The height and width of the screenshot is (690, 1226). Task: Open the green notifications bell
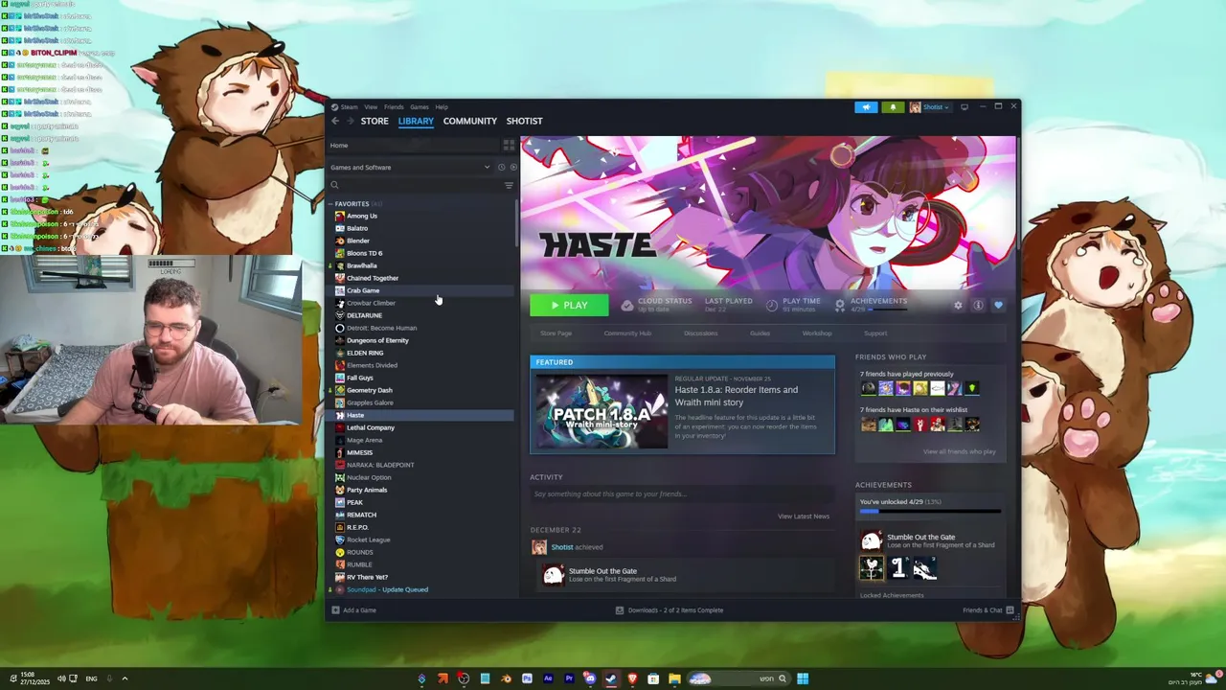893,107
